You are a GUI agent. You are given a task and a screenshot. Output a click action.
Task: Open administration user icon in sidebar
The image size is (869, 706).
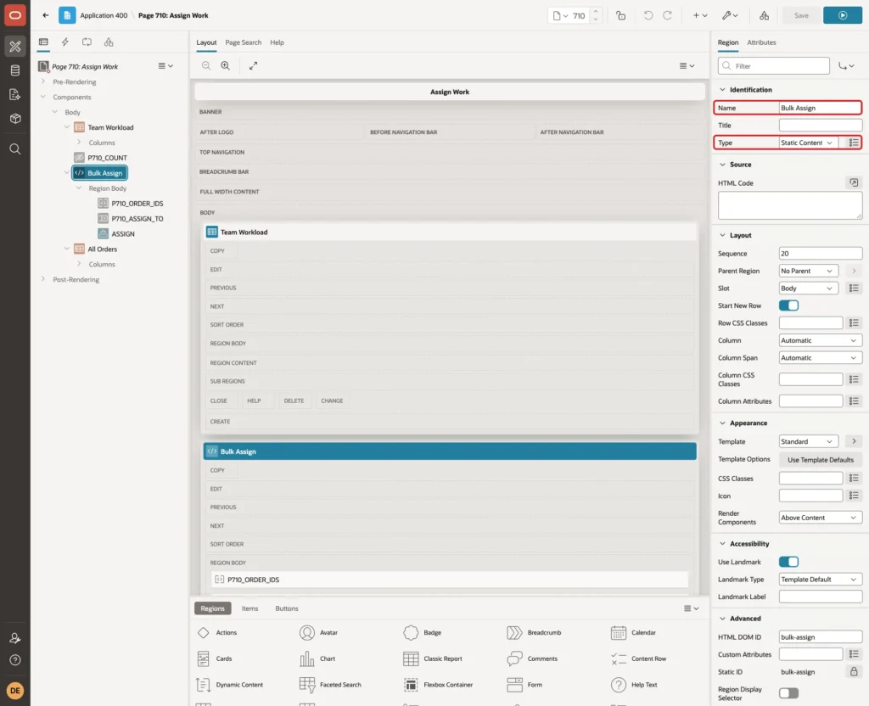(15, 638)
